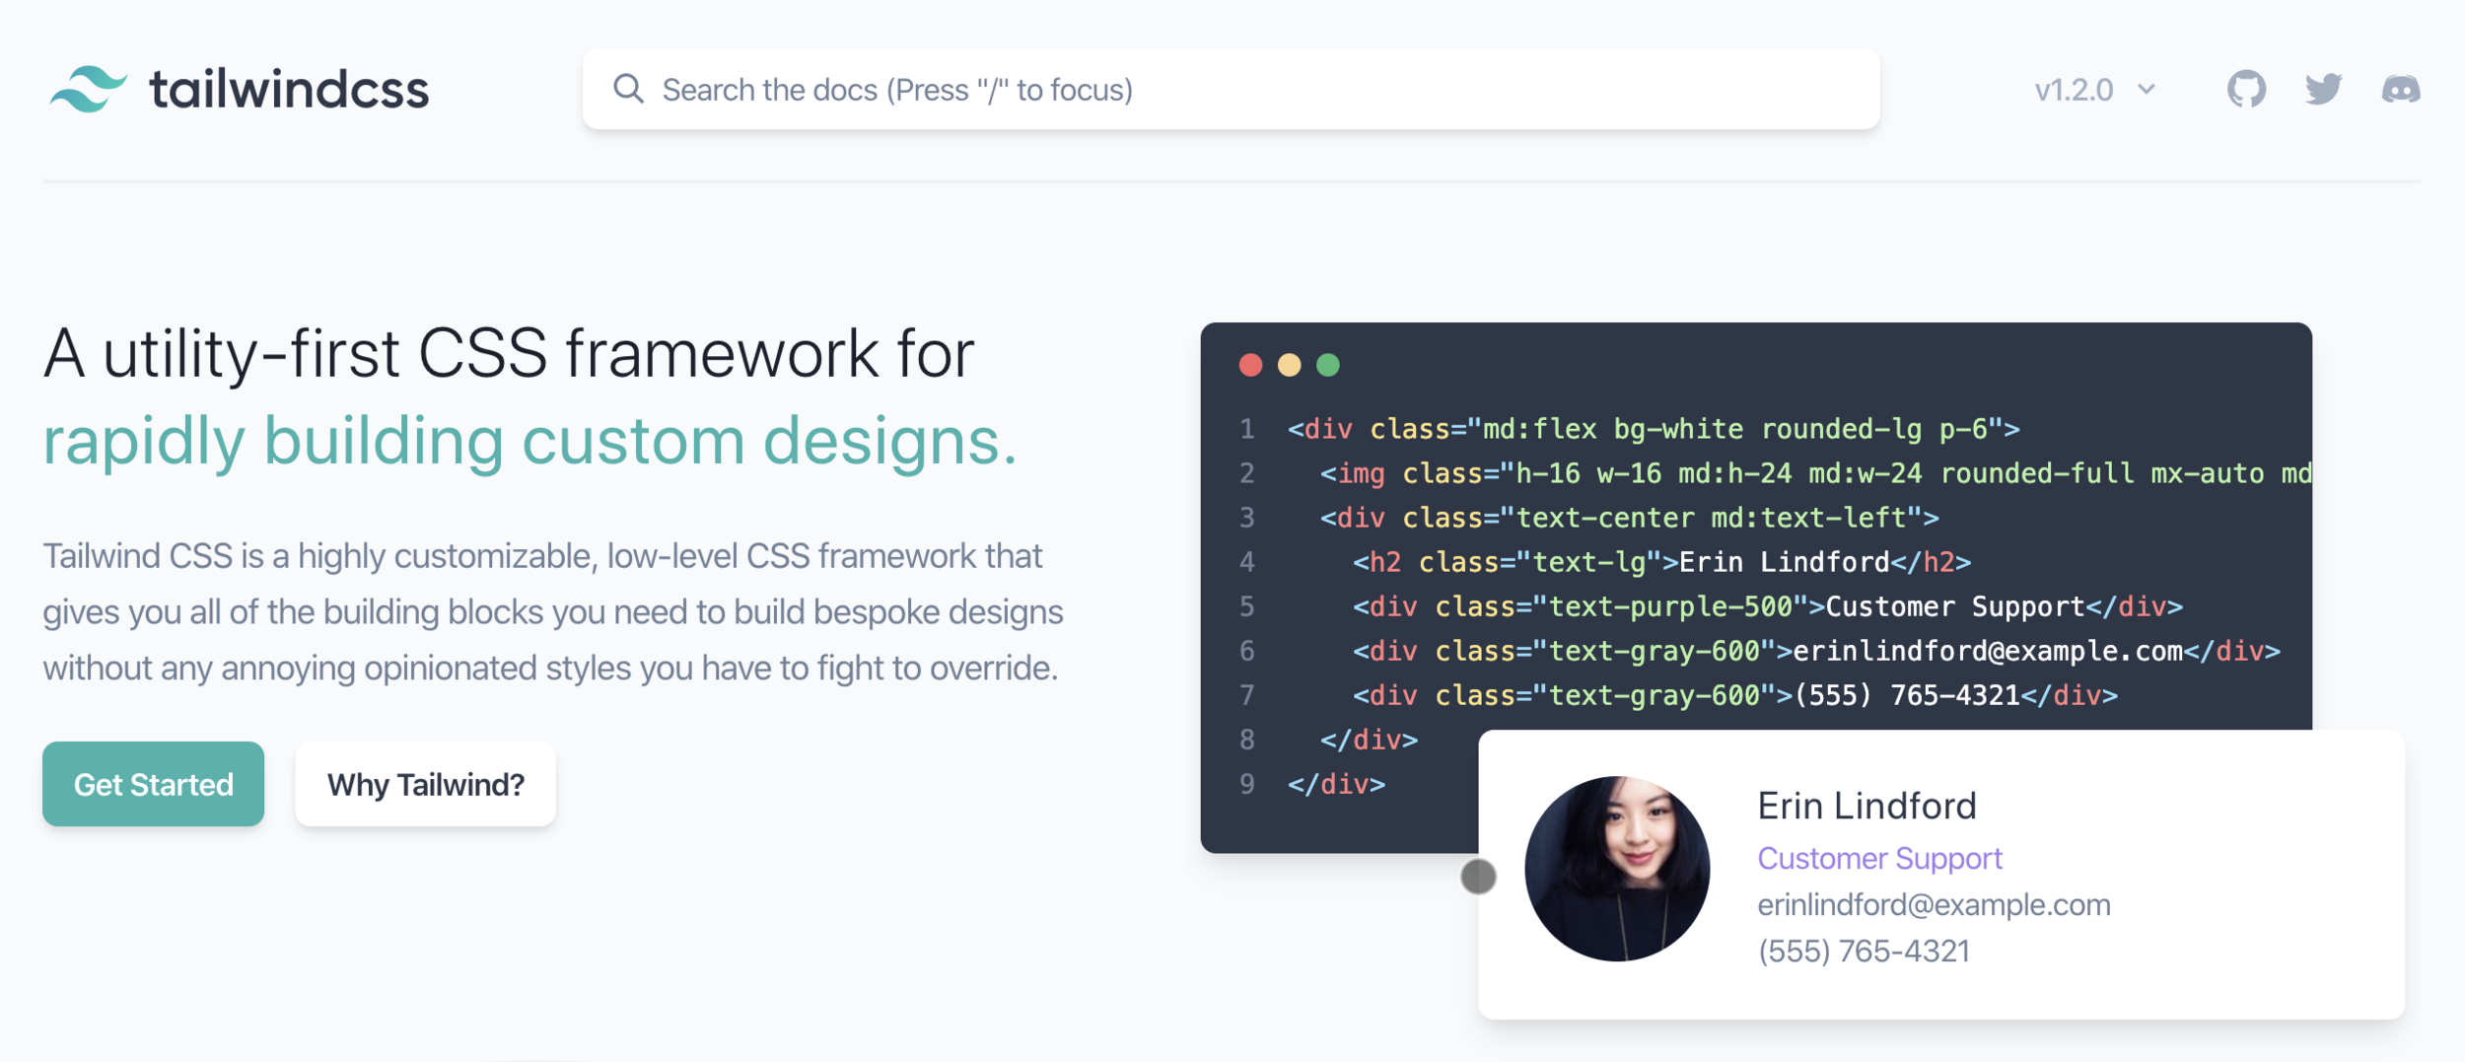Click code line 3 text-center div
The height and width of the screenshot is (1062, 2465).
click(1629, 518)
